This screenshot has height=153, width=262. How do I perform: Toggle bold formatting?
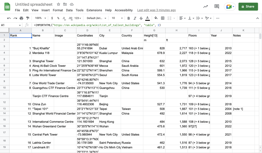128,18
